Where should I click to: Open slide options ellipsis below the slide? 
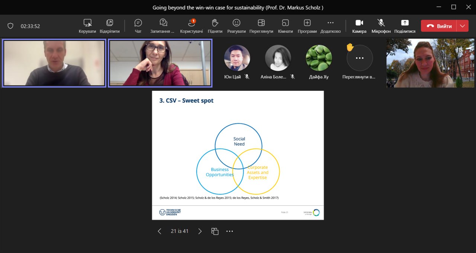coord(229,231)
